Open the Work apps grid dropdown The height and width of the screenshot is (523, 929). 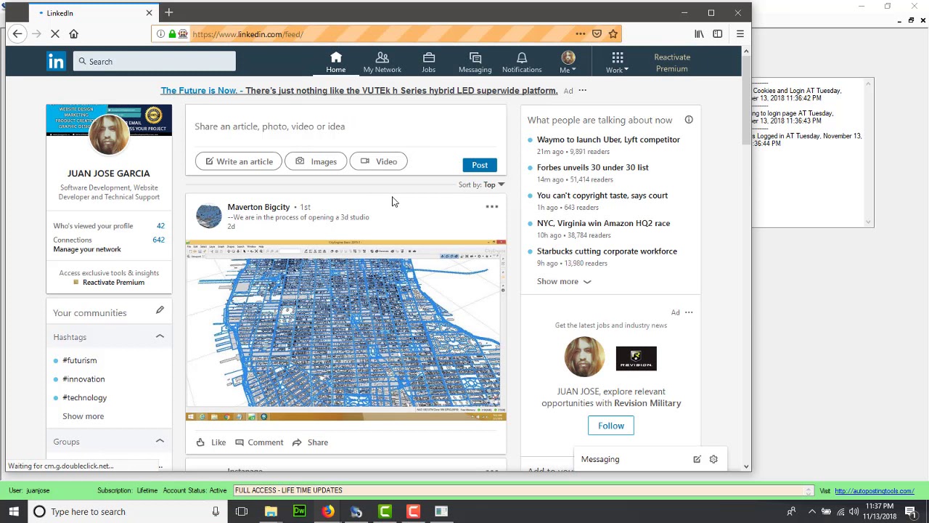tap(617, 62)
